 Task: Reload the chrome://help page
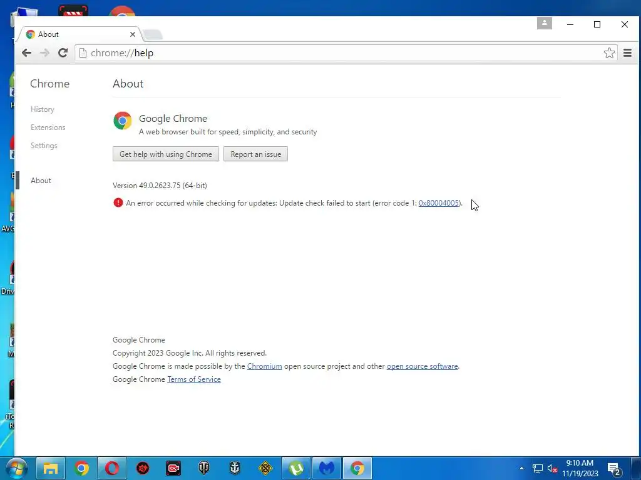click(x=63, y=52)
